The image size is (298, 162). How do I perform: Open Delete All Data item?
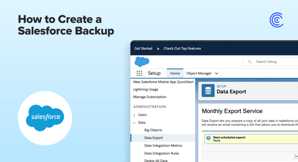156,161
